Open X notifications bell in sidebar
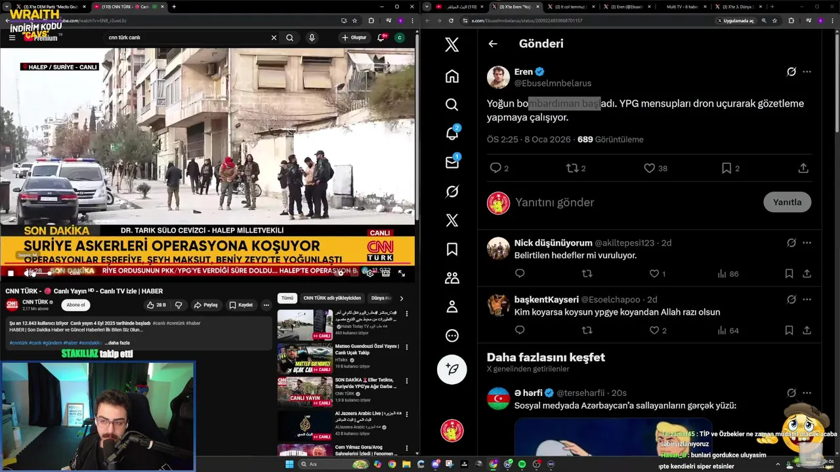840x472 pixels. point(451,133)
